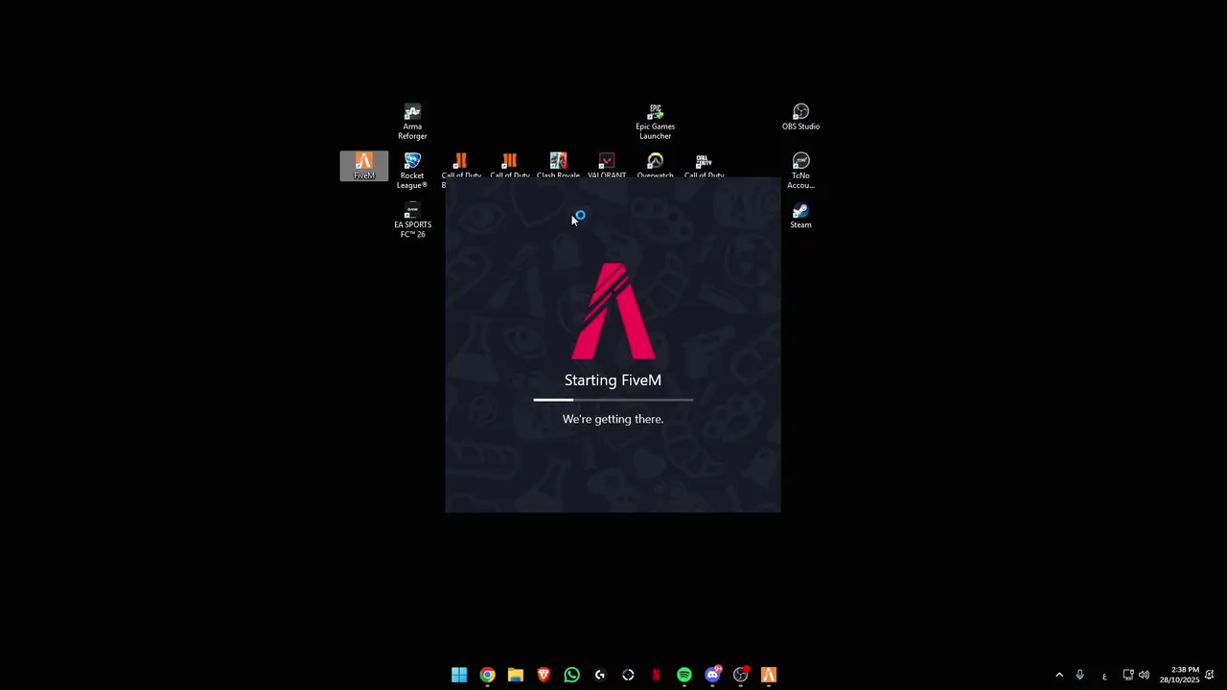Click the microphone tray icon
Viewport: 1227px width, 690px height.
click(x=1079, y=675)
